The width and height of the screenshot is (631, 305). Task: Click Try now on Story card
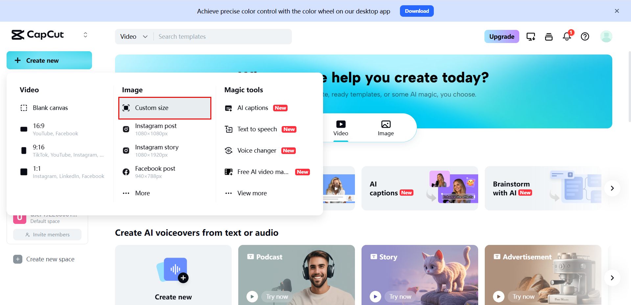click(400, 297)
